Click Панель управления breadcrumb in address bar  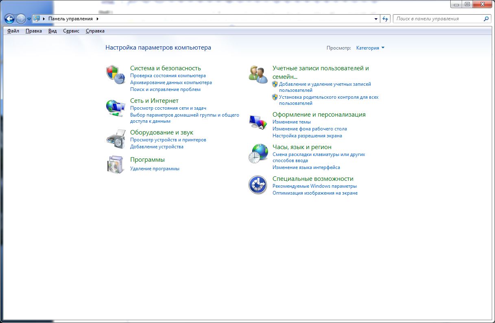point(70,19)
